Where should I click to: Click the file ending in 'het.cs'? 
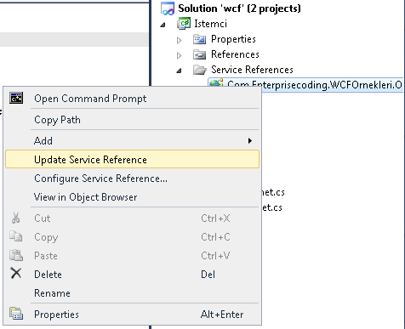point(273,192)
